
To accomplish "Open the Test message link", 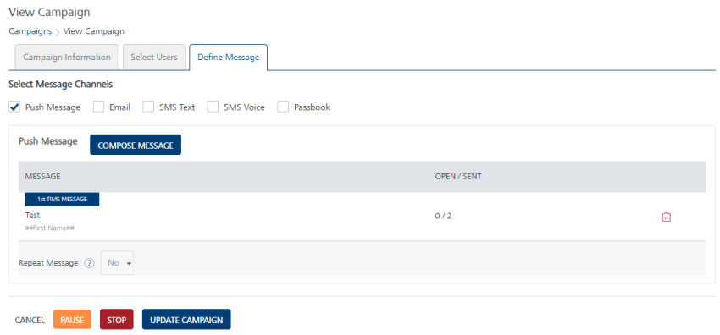I will (x=32, y=216).
